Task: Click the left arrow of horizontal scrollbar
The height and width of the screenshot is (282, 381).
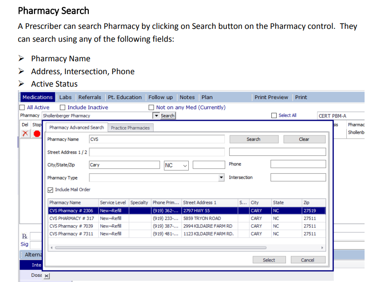Action: (x=52, y=247)
